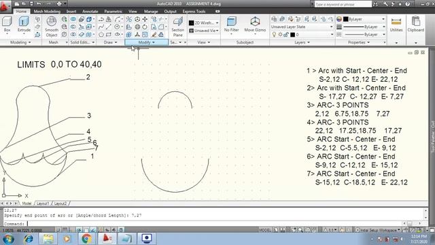Toggle MODEL space button in status bar

[x=265, y=230]
